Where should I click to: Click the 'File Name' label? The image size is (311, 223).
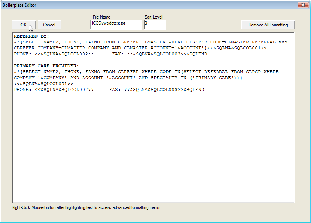(102, 17)
